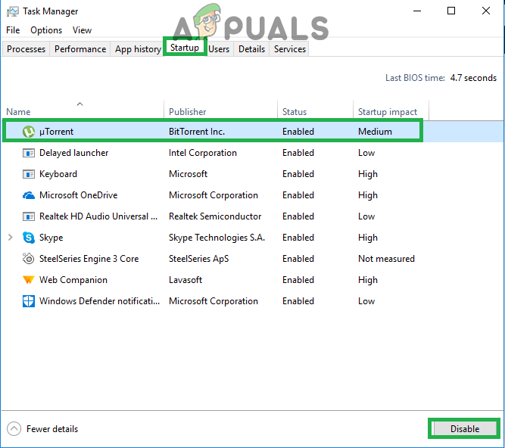Click the µTorrent icon in the list

point(29,132)
